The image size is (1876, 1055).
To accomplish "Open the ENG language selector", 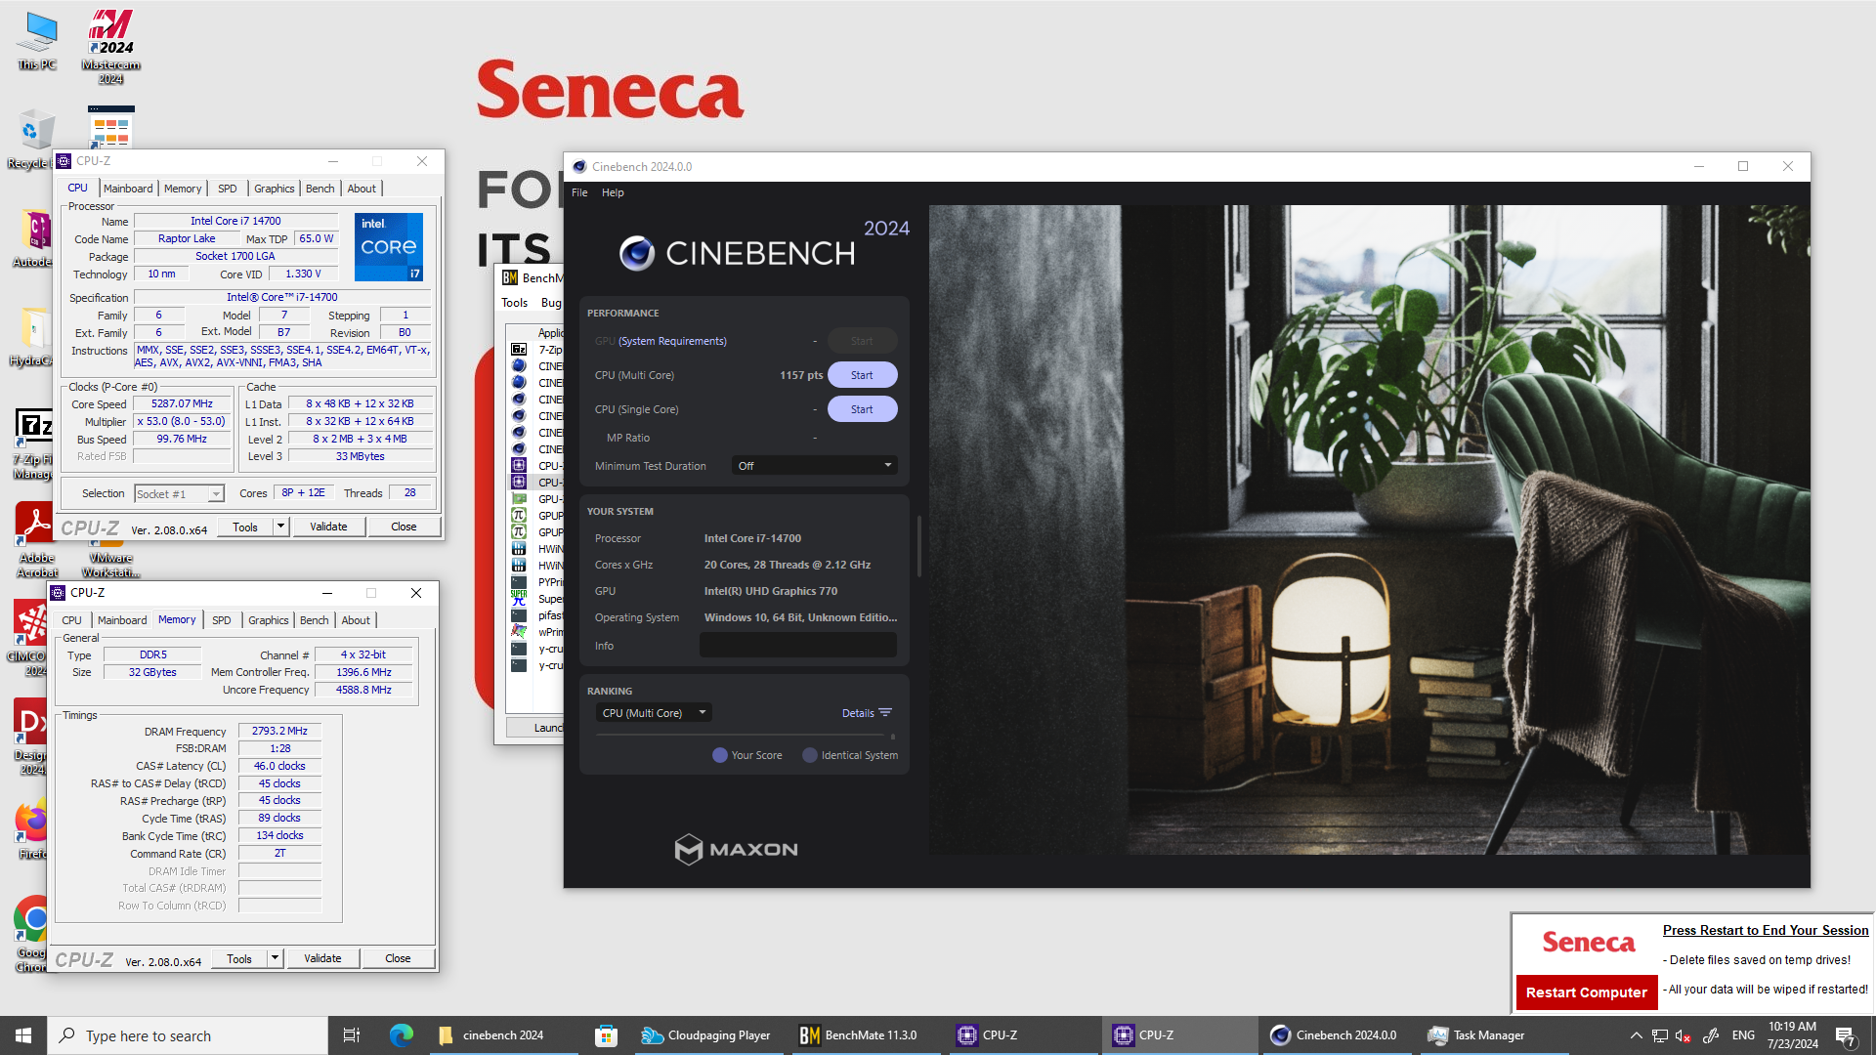I will tap(1743, 1035).
